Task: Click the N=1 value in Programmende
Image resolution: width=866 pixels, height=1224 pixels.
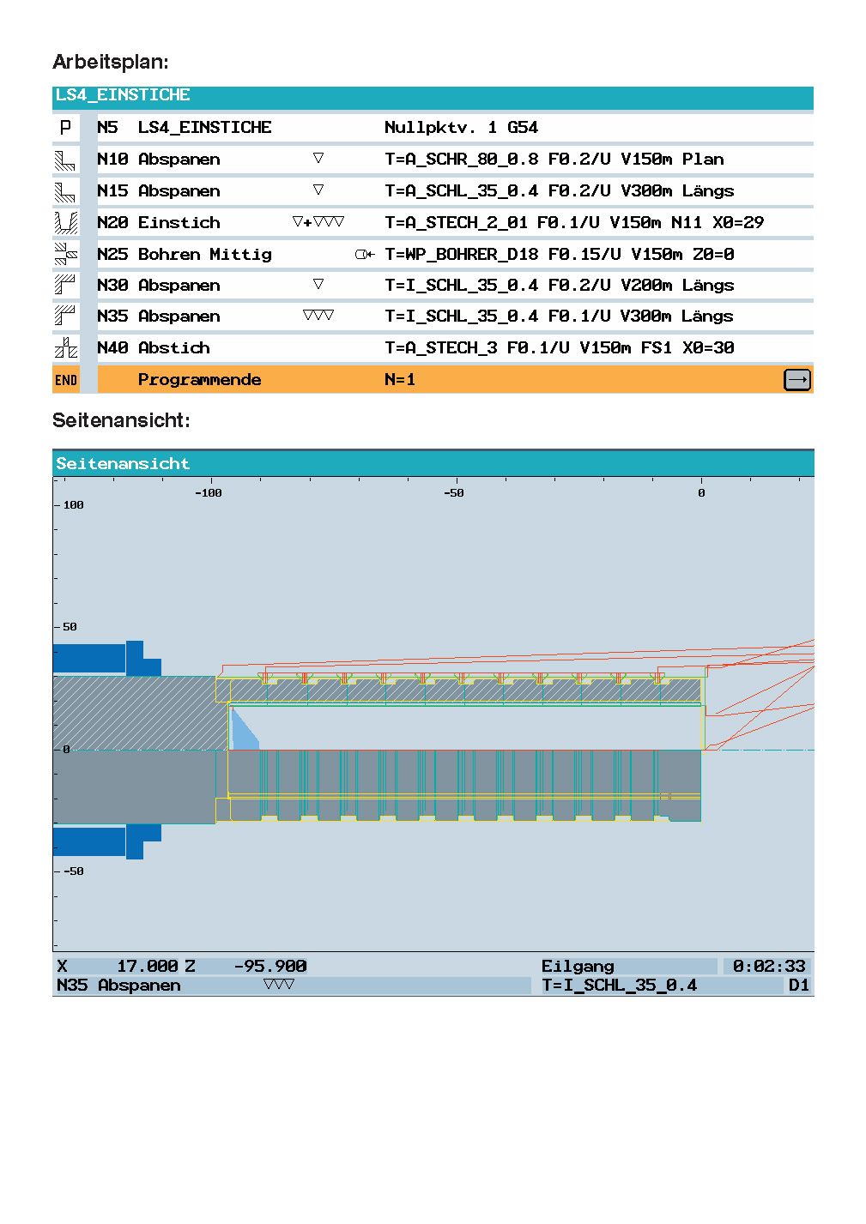Action: pos(400,380)
